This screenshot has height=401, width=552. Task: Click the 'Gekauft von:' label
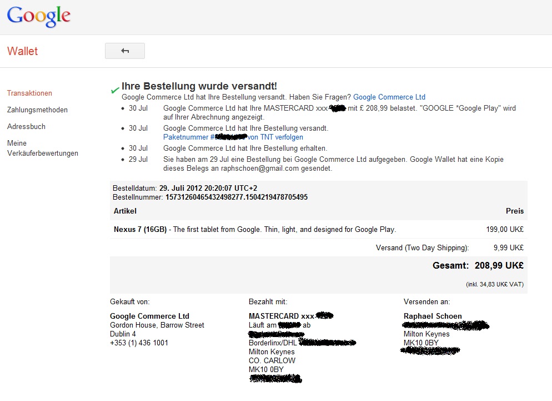129,301
